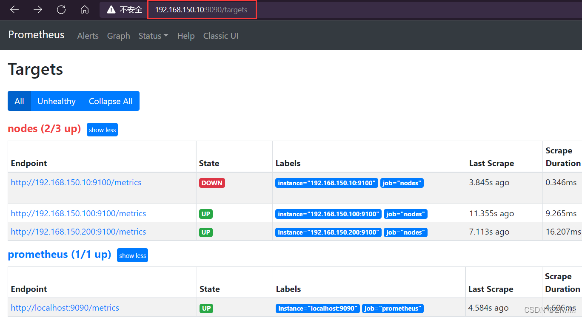Click the browser home icon
Screen dimensions: 582x317
point(84,9)
